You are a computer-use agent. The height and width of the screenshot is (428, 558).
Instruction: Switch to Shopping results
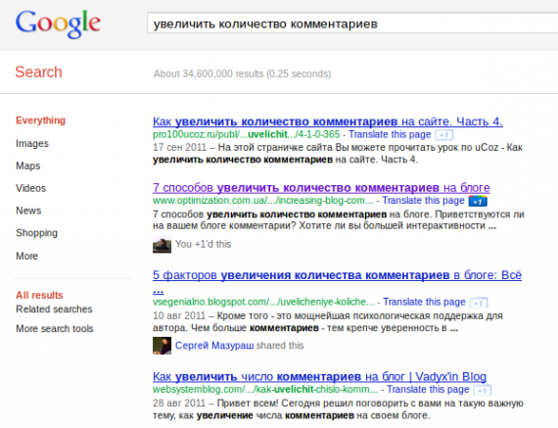pos(36,233)
